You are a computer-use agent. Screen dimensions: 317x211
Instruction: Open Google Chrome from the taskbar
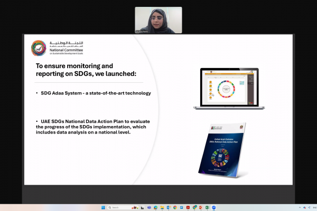pyautogui.click(x=175, y=207)
